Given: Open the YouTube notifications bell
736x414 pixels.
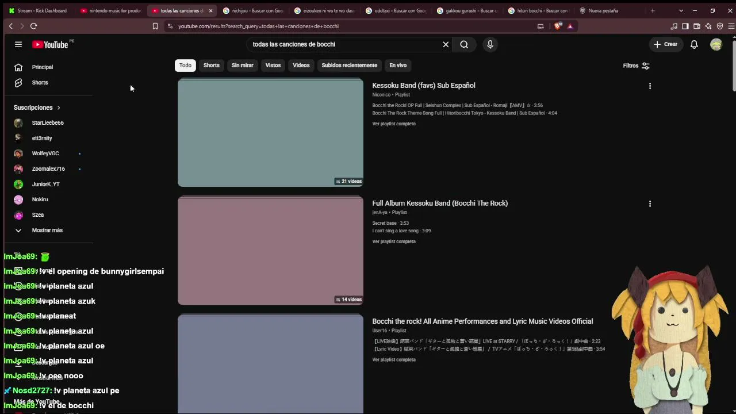Looking at the screenshot, I should click(x=694, y=44).
